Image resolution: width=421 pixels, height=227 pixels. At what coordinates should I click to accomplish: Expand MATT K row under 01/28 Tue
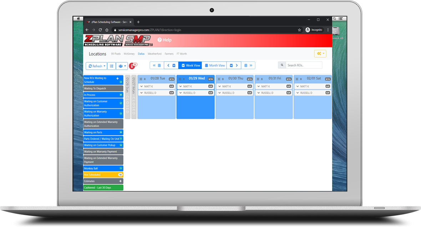click(x=142, y=86)
